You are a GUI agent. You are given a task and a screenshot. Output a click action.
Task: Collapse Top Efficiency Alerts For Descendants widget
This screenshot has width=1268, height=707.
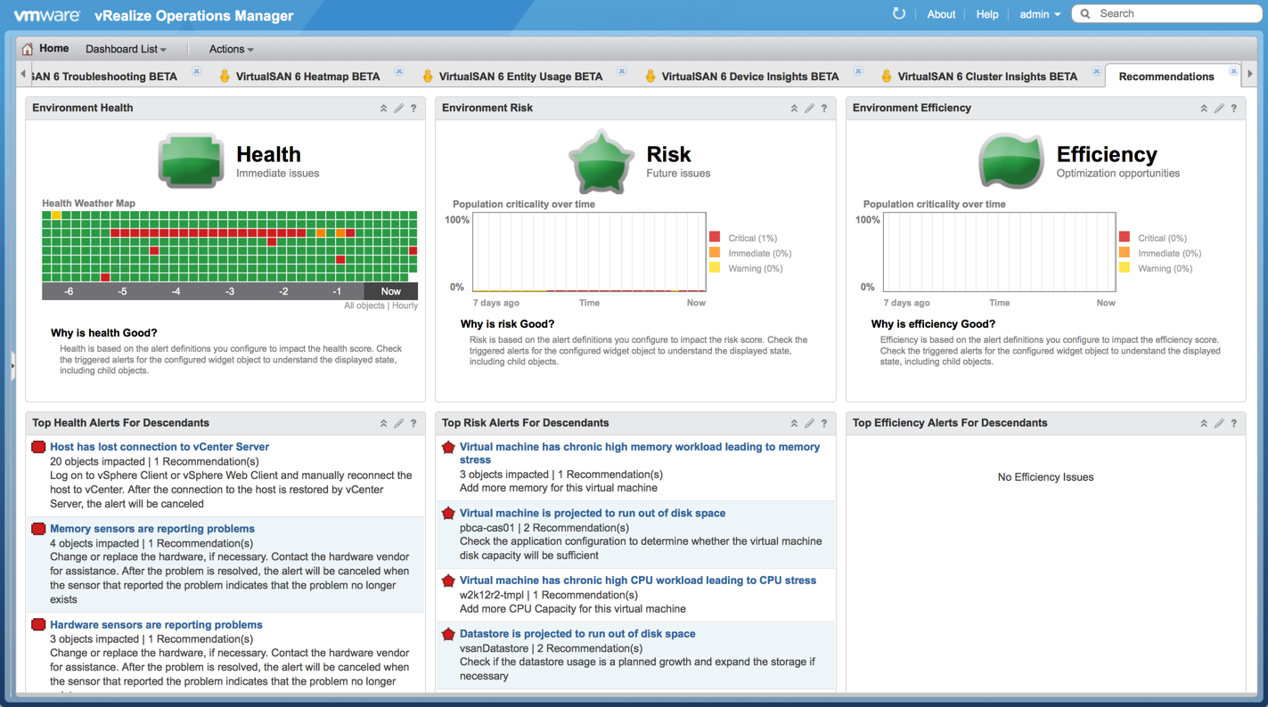[x=1204, y=424]
